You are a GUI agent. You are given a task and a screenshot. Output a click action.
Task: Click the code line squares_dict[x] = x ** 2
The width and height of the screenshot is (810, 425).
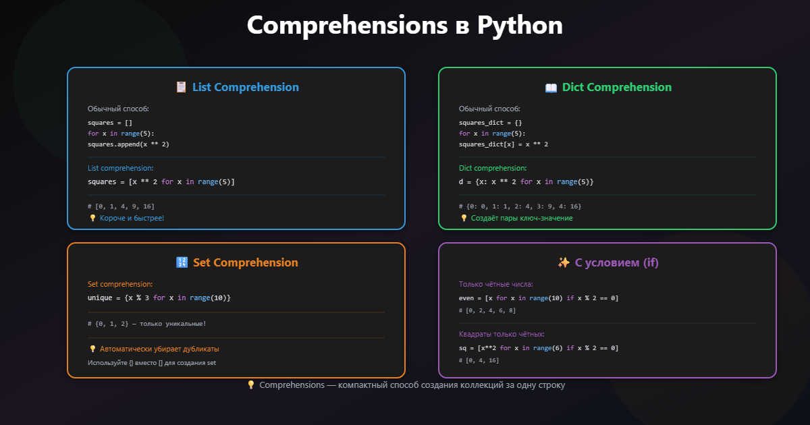504,144
